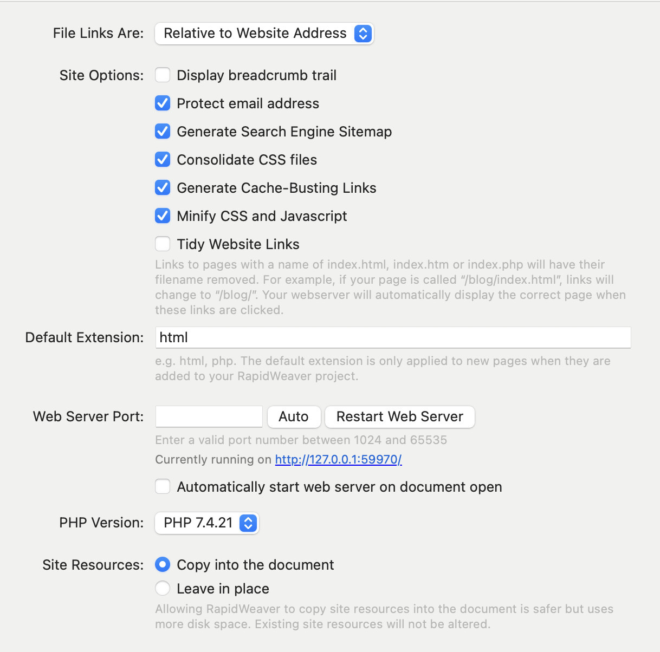Viewport: 660px width, 652px height.
Task: Uncheck Protect email address
Action: [x=163, y=103]
